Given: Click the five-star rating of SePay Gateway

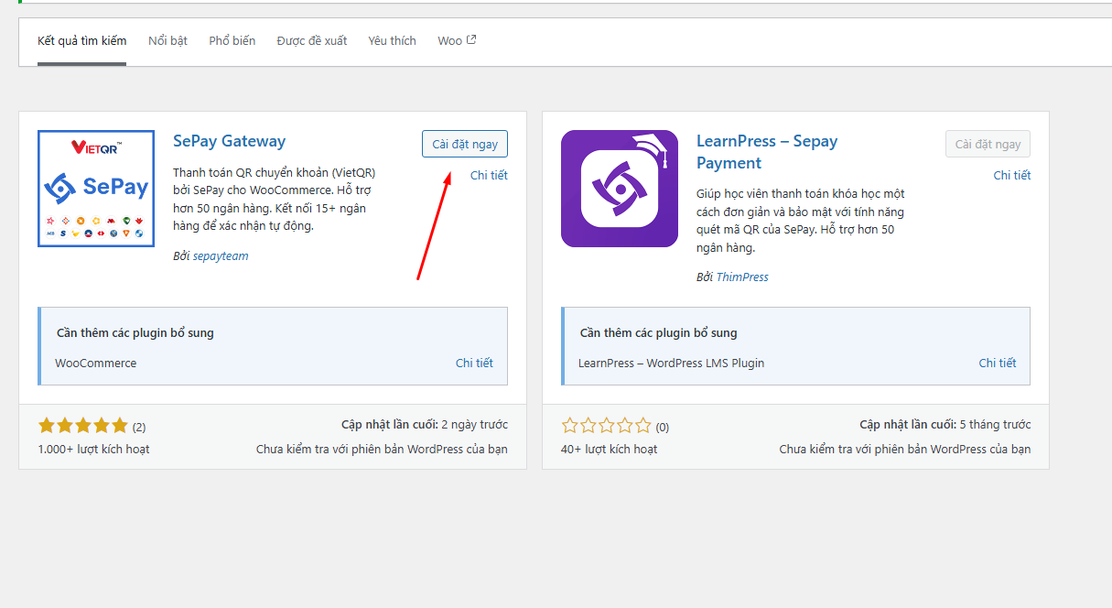Looking at the screenshot, I should pyautogui.click(x=83, y=426).
